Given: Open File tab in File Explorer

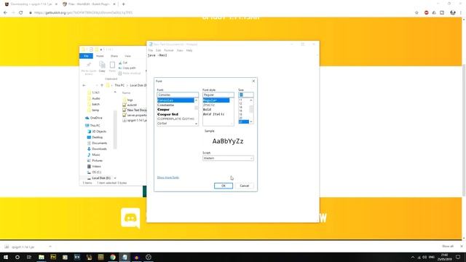Looking at the screenshot, I should [x=86, y=56].
